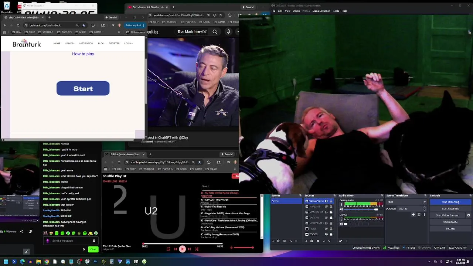The width and height of the screenshot is (473, 266).
Task: Remove selected scene with trash icon
Action: point(278,241)
